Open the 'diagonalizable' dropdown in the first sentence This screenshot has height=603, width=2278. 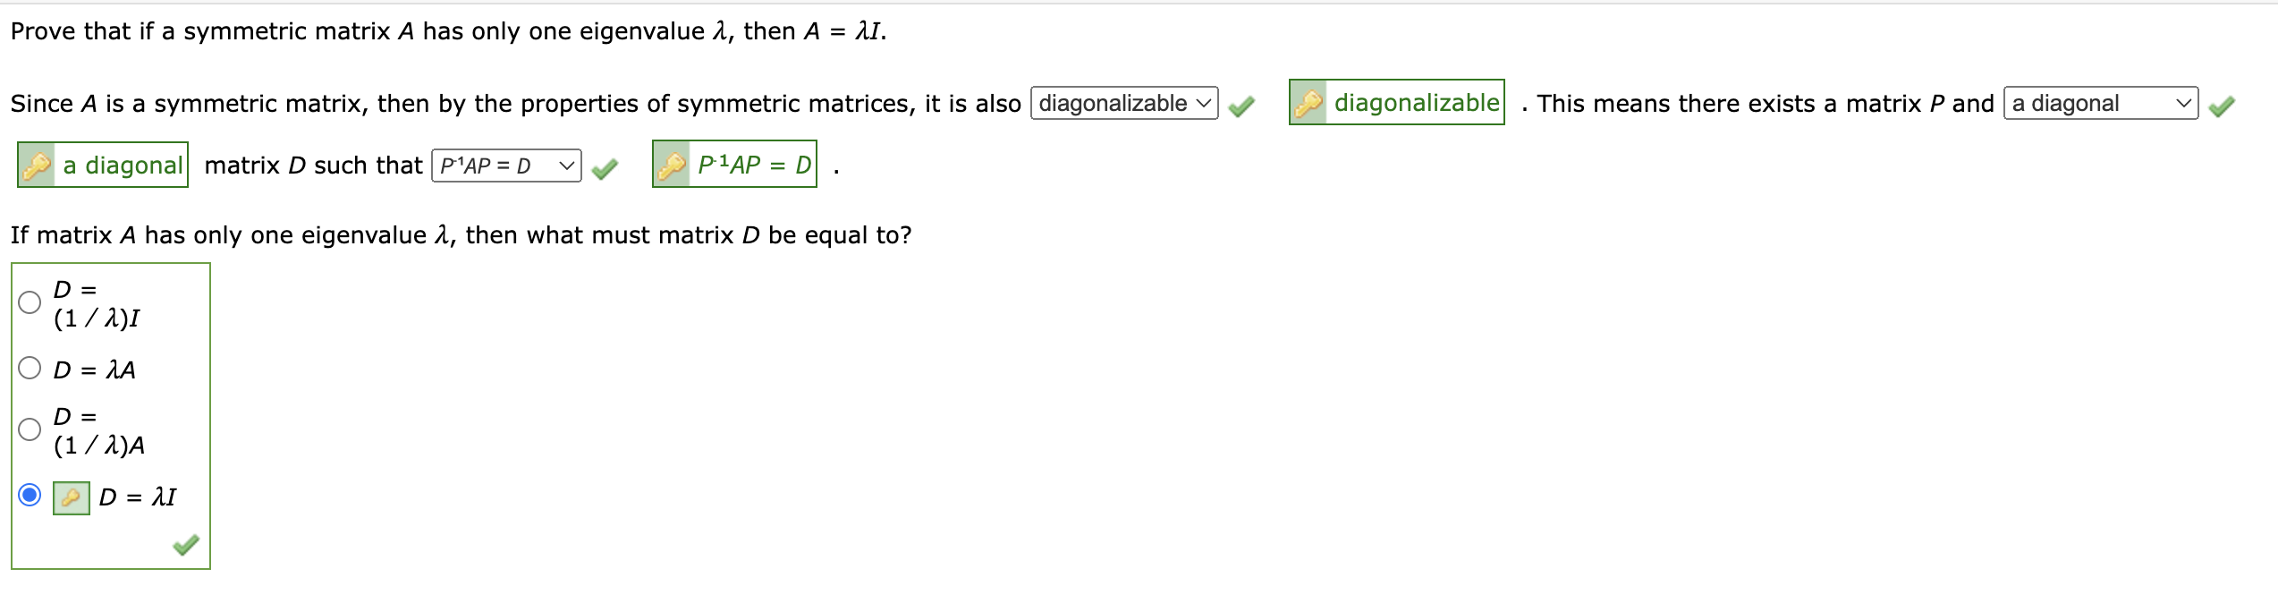click(x=1123, y=103)
